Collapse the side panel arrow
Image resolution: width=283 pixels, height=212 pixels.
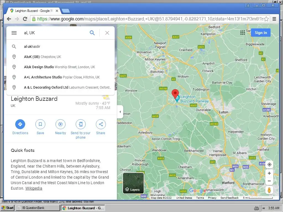tap(120, 112)
